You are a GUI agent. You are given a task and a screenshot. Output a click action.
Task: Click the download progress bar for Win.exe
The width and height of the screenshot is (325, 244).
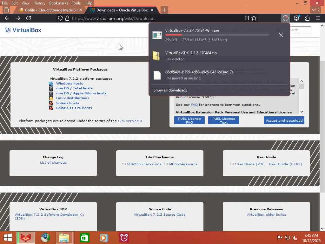217,35
